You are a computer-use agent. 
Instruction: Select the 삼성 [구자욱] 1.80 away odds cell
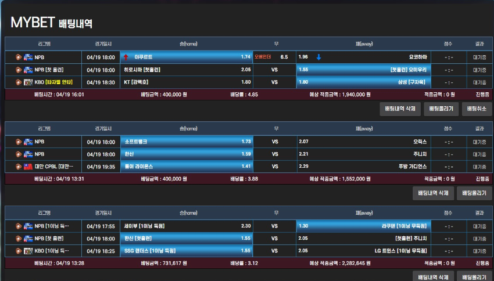[x=363, y=82]
